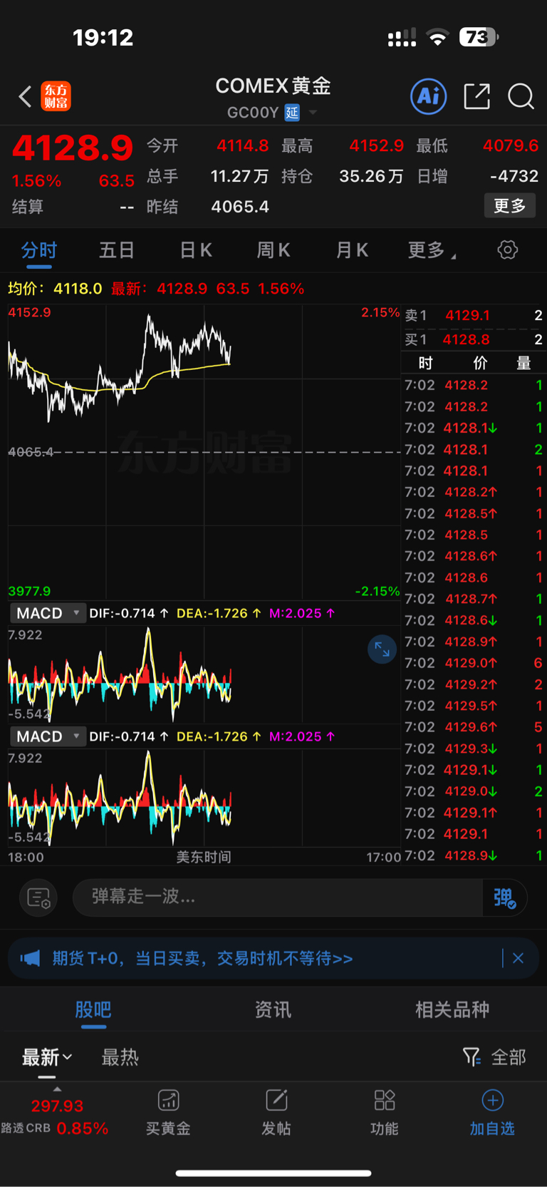Screen dimensions: 547x1187
Task: Tap the 最高 4152.9 value
Action: click(x=376, y=145)
